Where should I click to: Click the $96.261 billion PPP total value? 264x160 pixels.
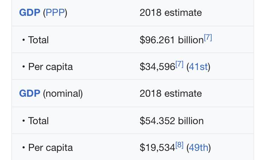point(171,40)
